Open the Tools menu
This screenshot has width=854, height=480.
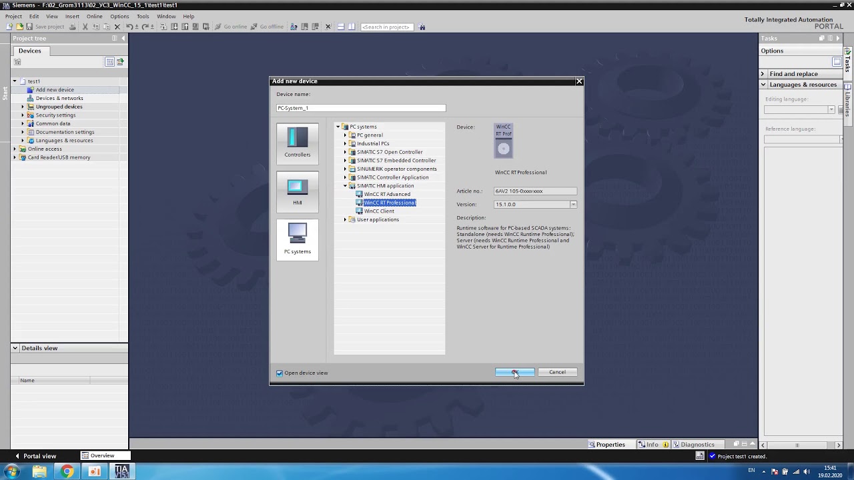[143, 16]
